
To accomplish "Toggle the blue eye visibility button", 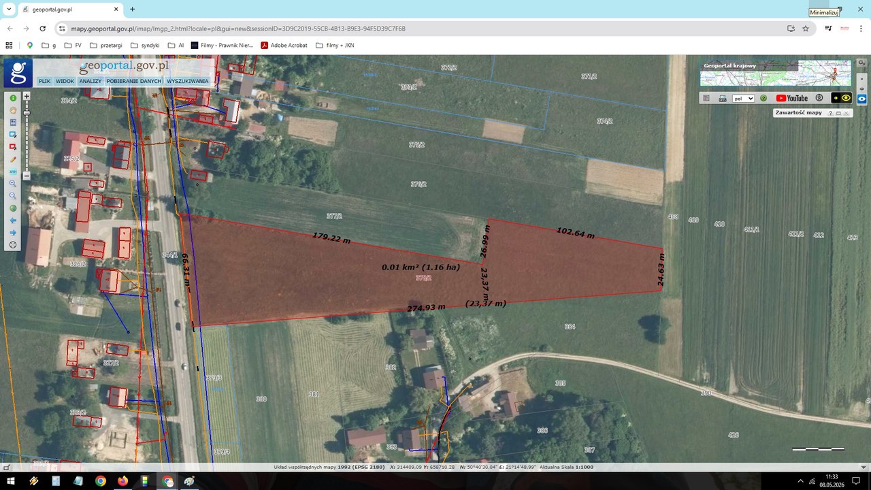I will point(862,99).
